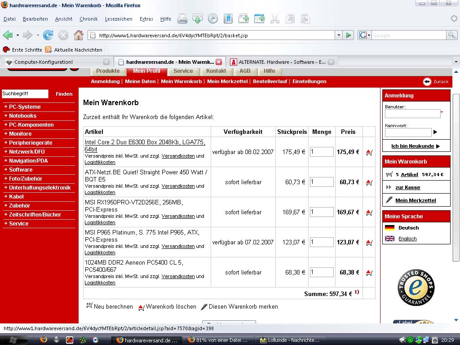Click Diesen Warenkorb merken
Screen dimensions: 460x345
click(239, 306)
